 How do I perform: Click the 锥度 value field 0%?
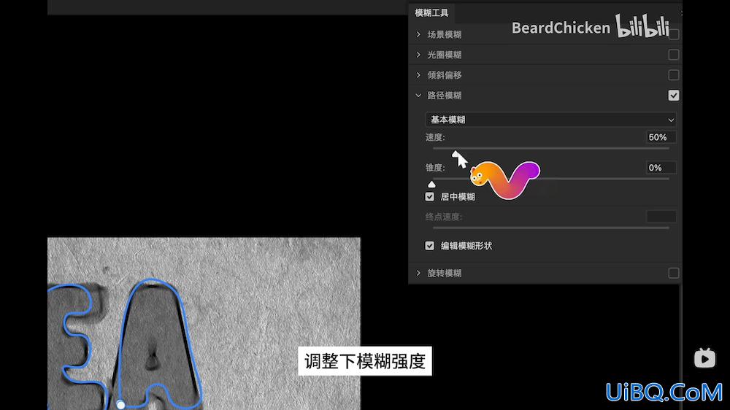[x=661, y=168]
